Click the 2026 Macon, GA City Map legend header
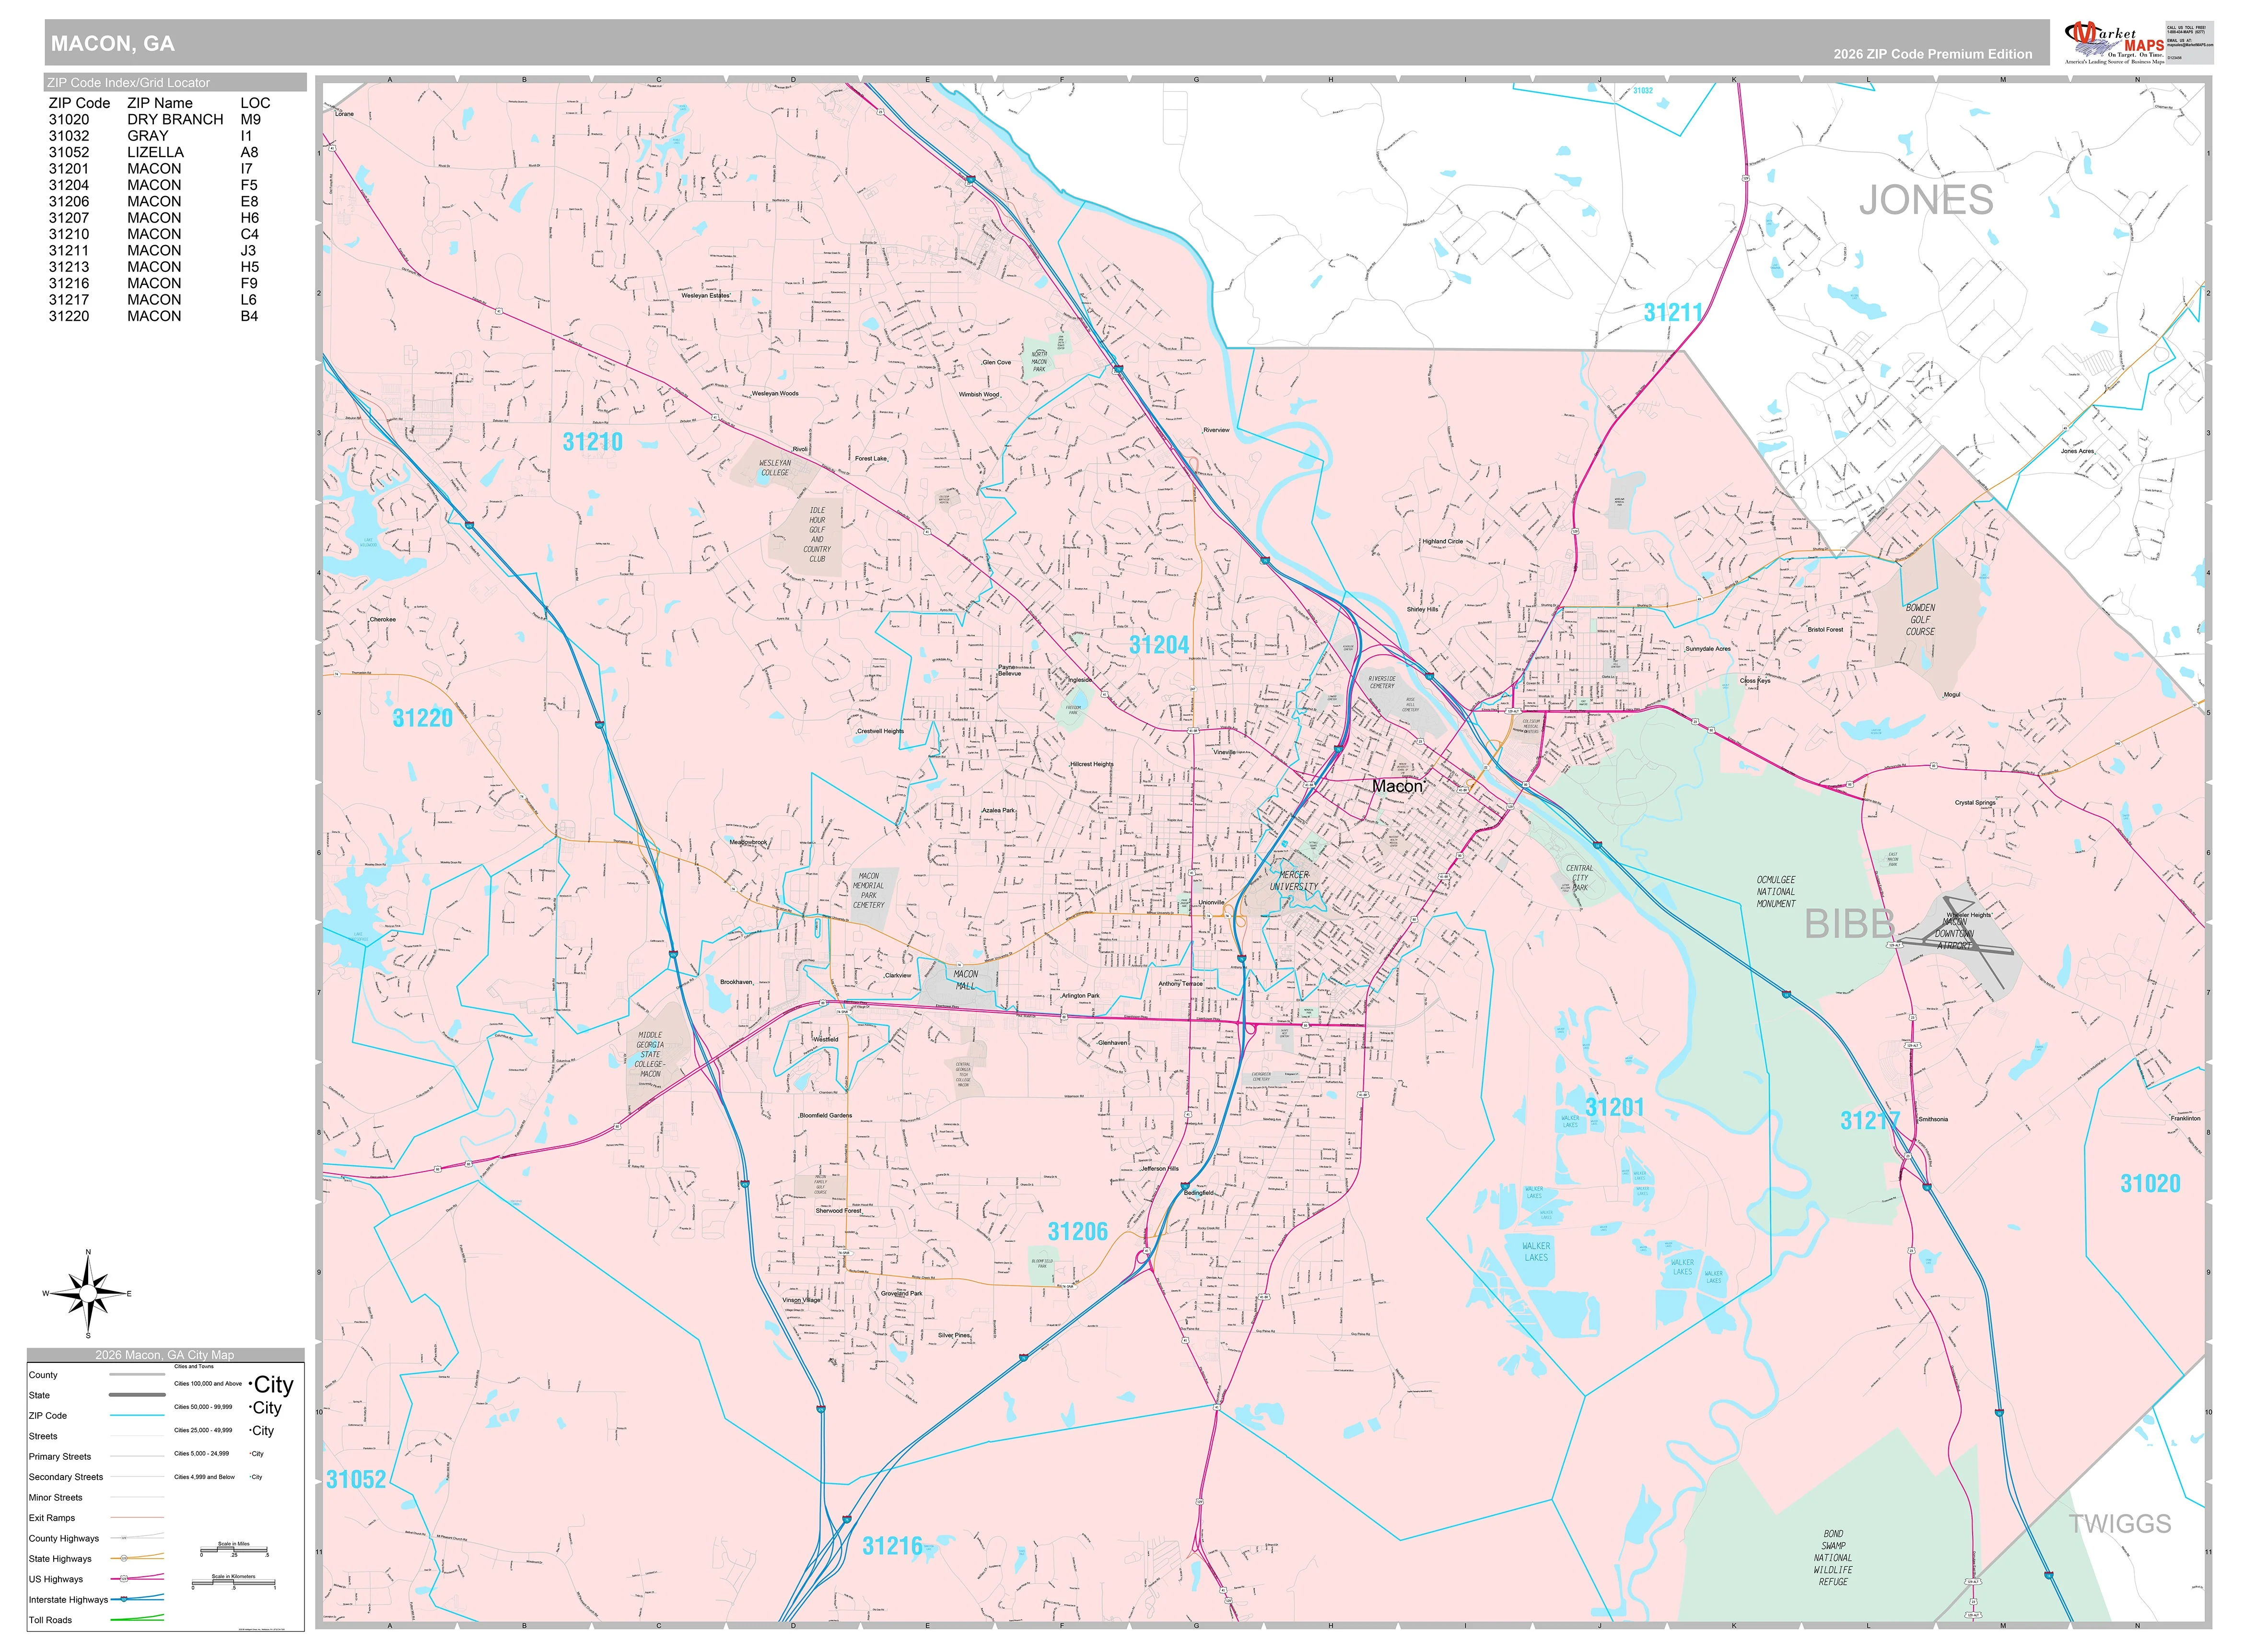This screenshot has height=1652, width=2244. [x=165, y=1355]
